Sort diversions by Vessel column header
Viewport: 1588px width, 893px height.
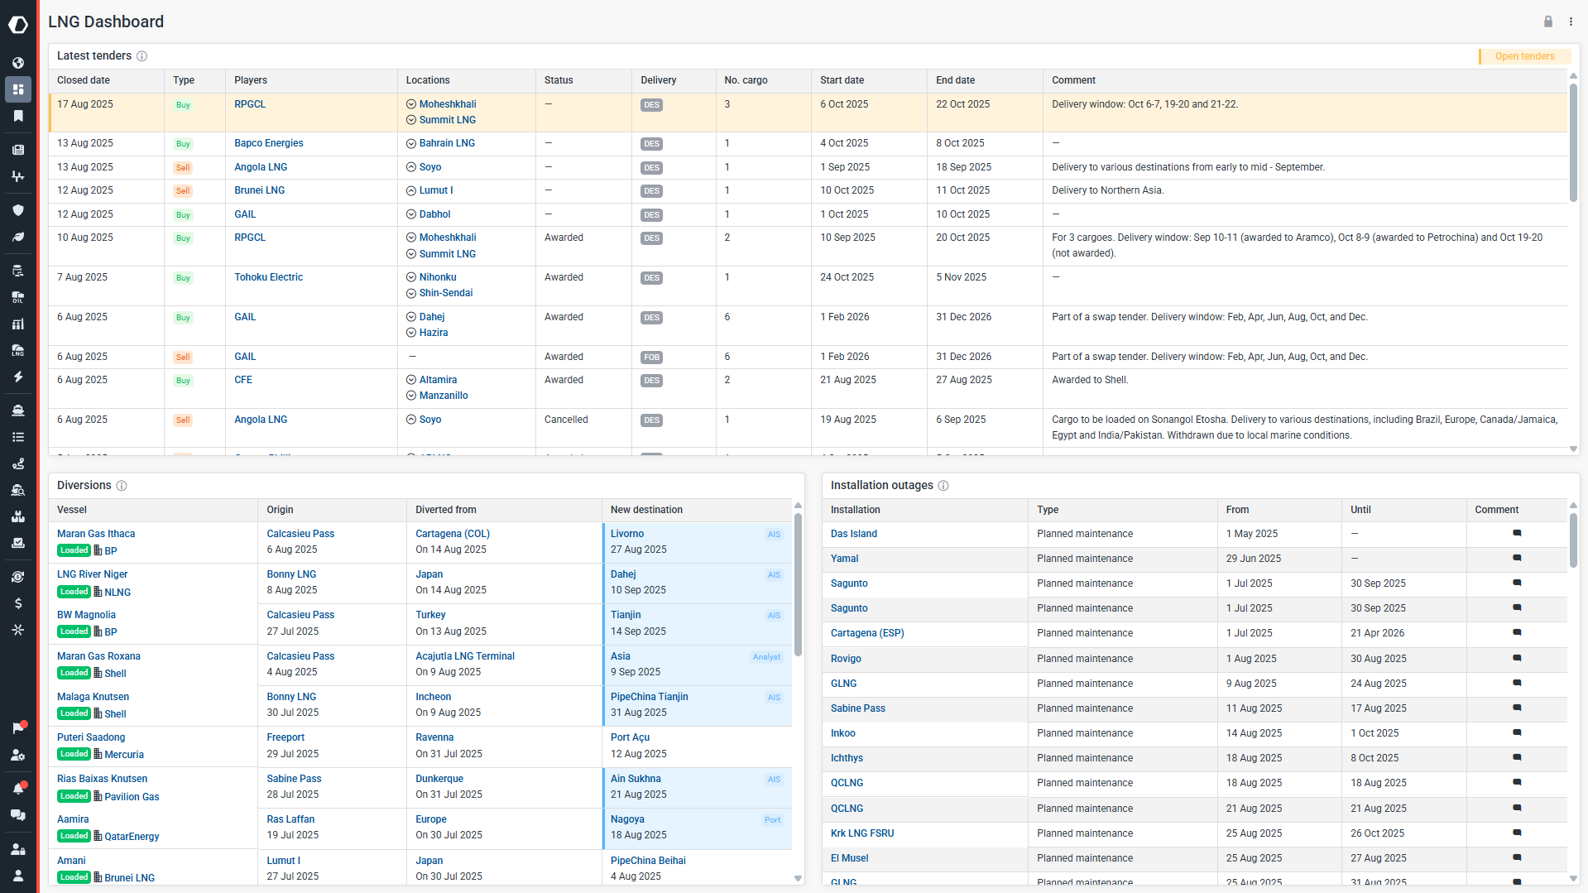coord(72,510)
